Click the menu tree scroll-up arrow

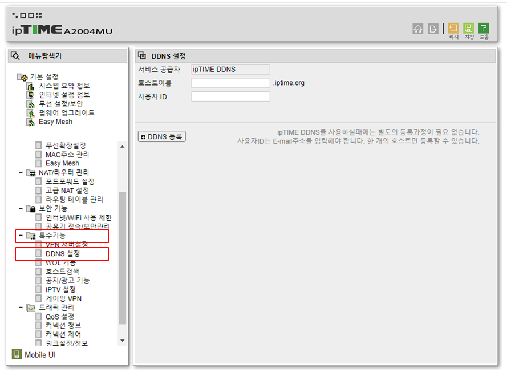click(122, 147)
